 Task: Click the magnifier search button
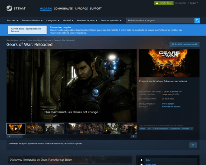197,20
